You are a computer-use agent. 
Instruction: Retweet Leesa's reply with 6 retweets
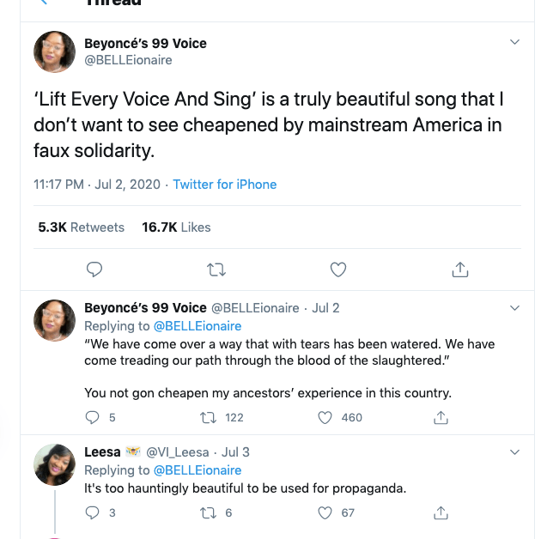point(207,513)
